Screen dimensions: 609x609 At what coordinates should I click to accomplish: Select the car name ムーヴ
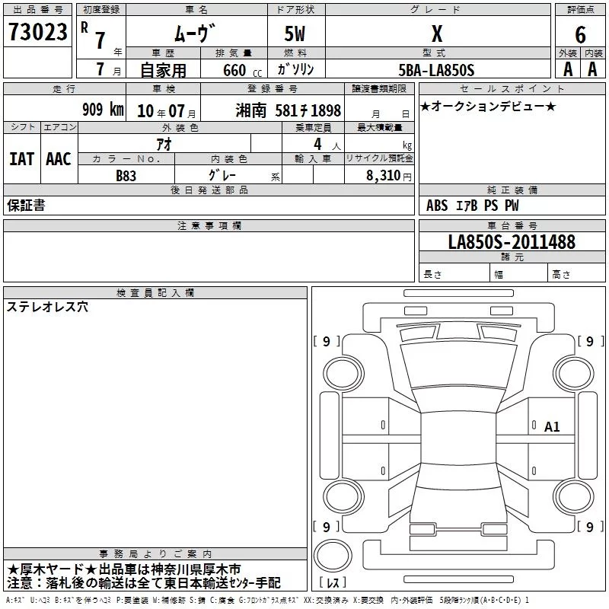coord(195,33)
